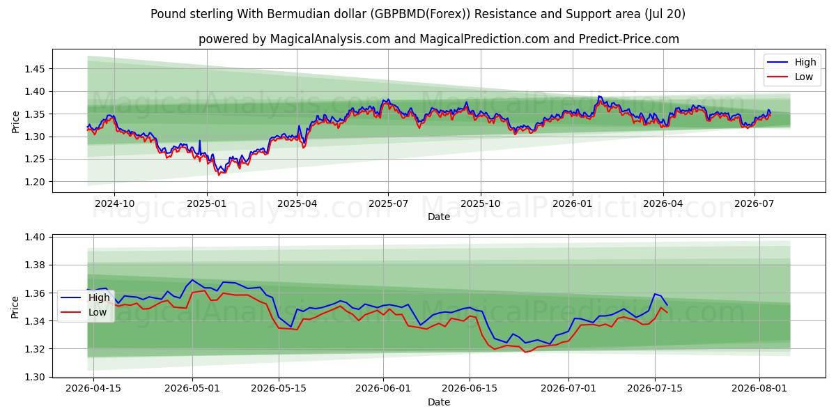Click the '2026-08-01' date tick label
This screenshot has width=836, height=418.
pos(759,389)
